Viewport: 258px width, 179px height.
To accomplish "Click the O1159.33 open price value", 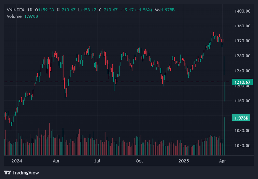I will [x=44, y=10].
